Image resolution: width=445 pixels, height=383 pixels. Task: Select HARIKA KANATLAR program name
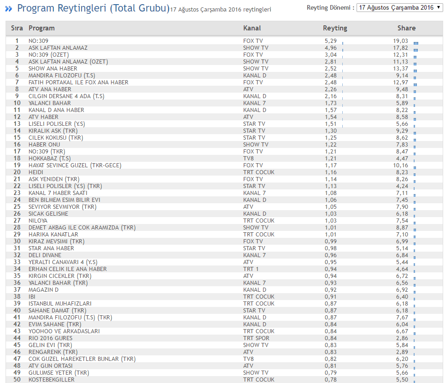53,234
